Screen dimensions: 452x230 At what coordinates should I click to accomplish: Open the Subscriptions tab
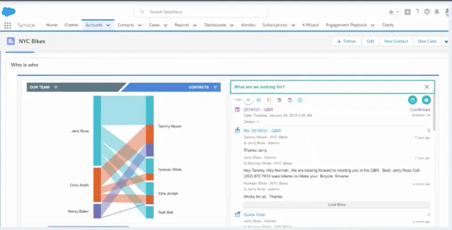(x=275, y=25)
